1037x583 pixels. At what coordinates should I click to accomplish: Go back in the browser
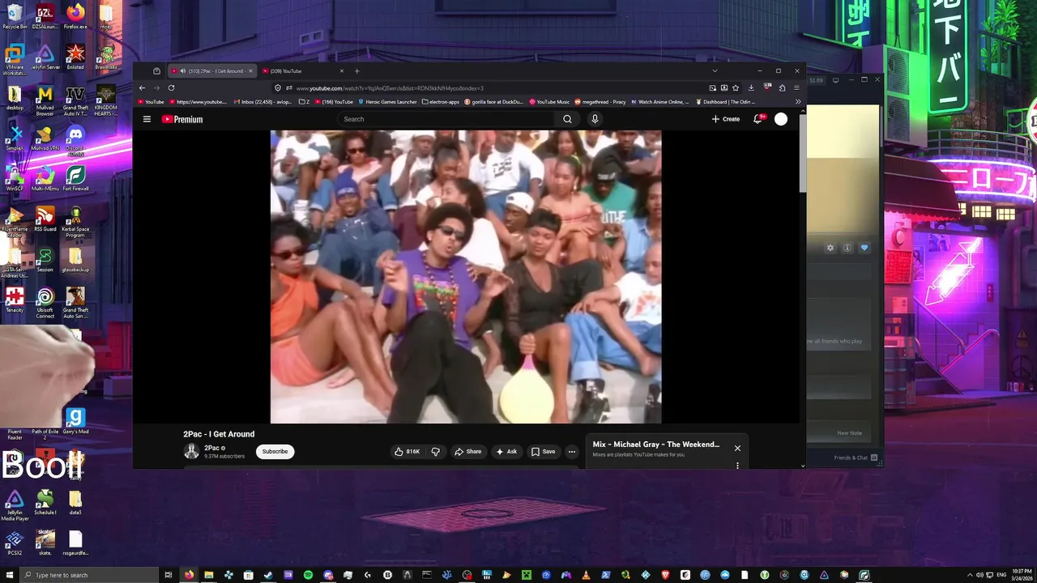click(142, 87)
